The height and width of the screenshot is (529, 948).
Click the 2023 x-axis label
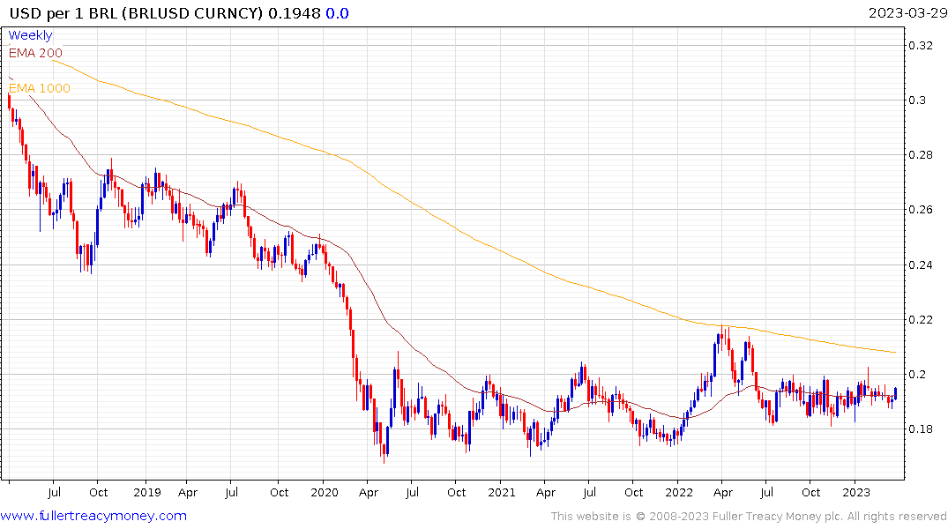855,492
